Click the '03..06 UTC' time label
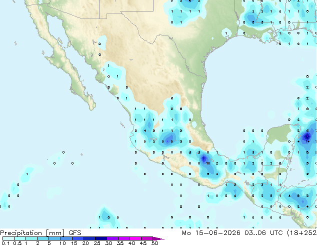Image resolution: width=317 pixels, height=245 pixels. (263, 233)
